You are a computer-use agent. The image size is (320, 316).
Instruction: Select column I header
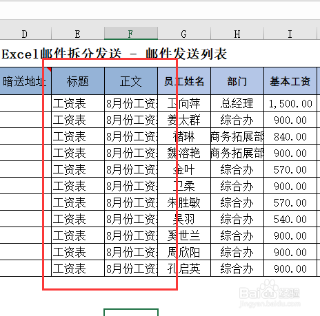tap(290, 34)
